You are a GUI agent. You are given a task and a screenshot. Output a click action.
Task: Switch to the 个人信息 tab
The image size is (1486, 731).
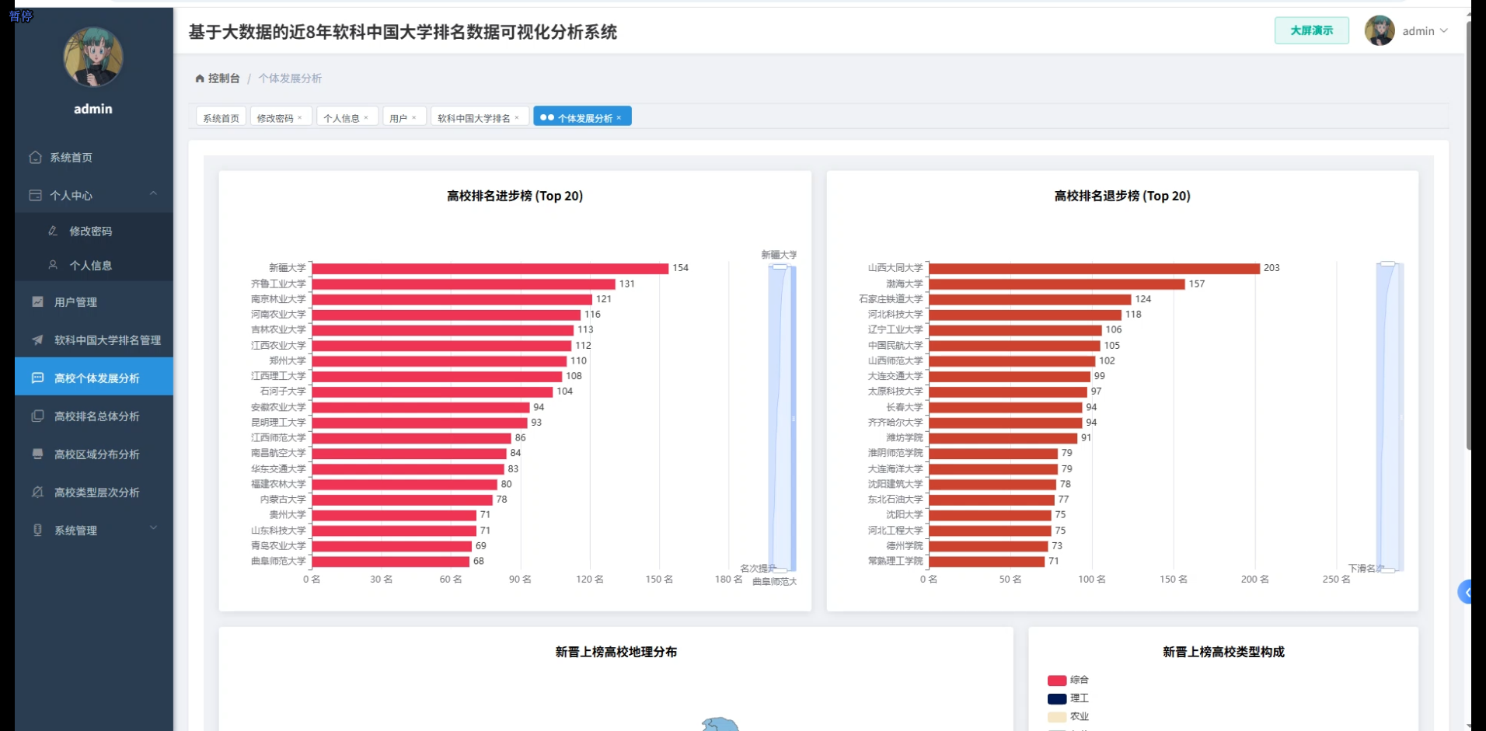(341, 118)
